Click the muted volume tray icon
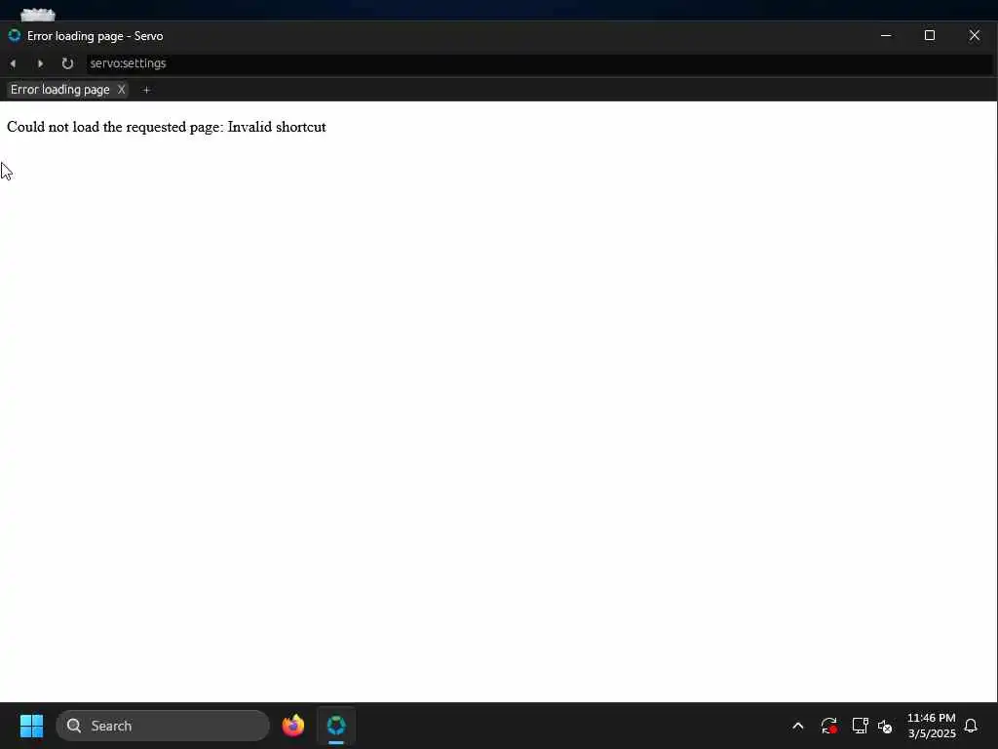The width and height of the screenshot is (998, 749). [x=885, y=726]
